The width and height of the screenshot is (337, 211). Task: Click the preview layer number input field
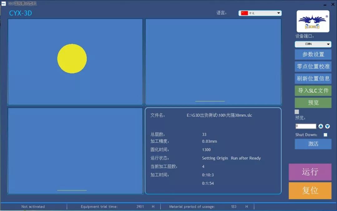click(306, 126)
